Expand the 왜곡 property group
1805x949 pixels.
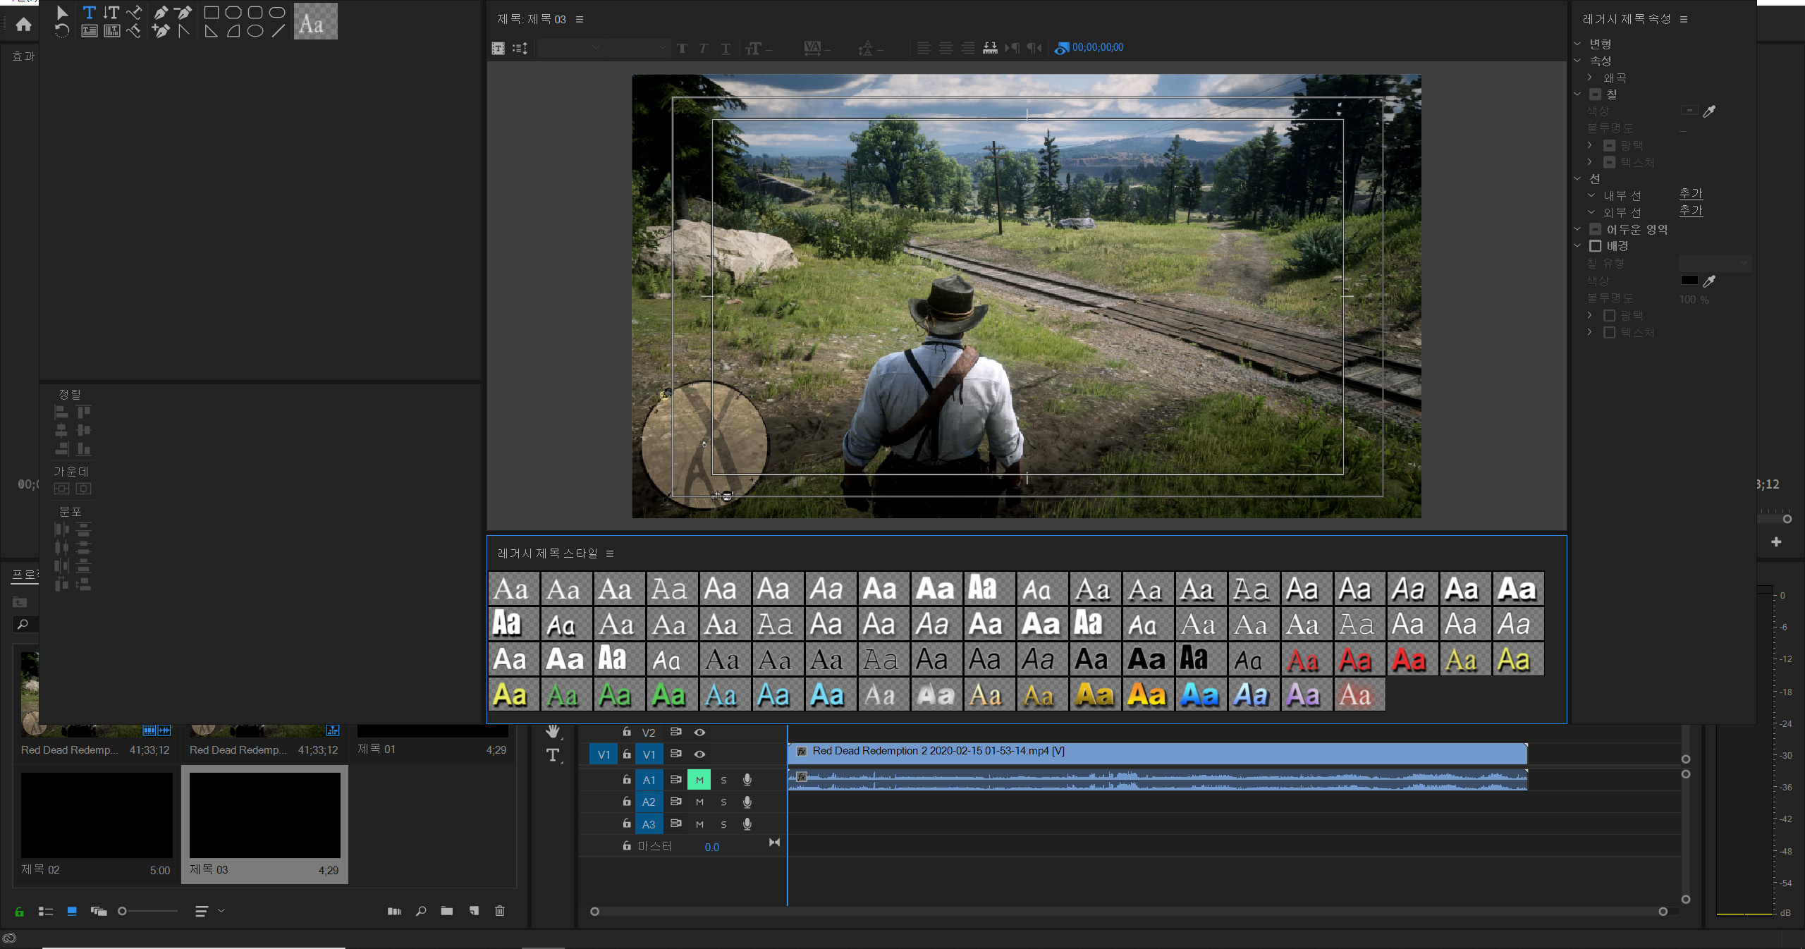[1590, 78]
